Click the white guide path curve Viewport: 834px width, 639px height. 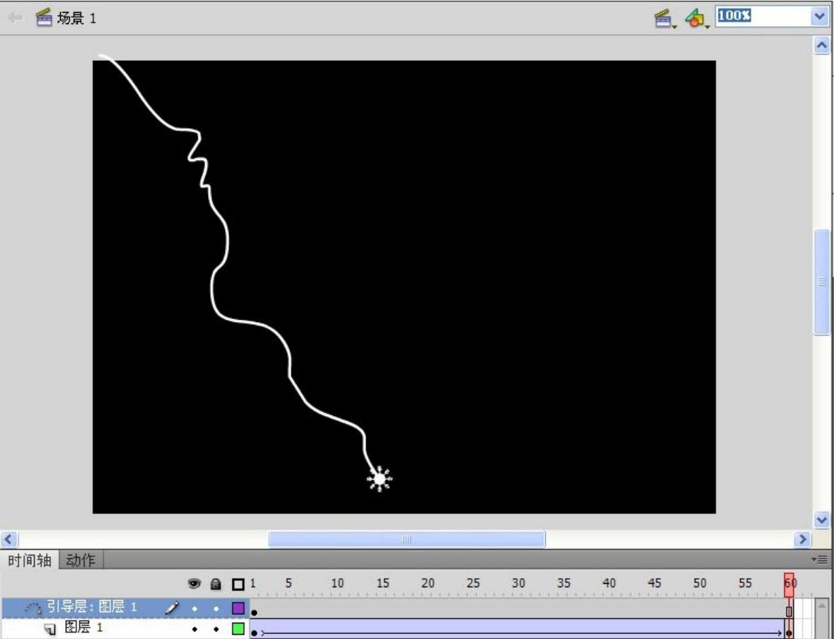227,243
